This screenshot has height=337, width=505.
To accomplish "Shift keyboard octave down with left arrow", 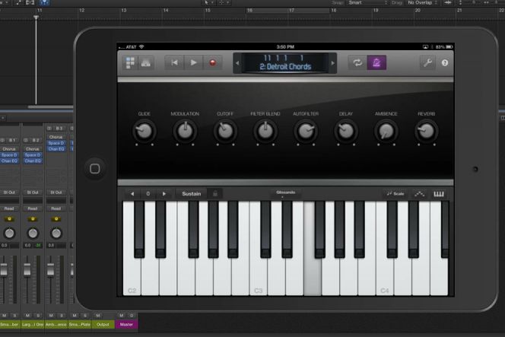I will pos(132,194).
